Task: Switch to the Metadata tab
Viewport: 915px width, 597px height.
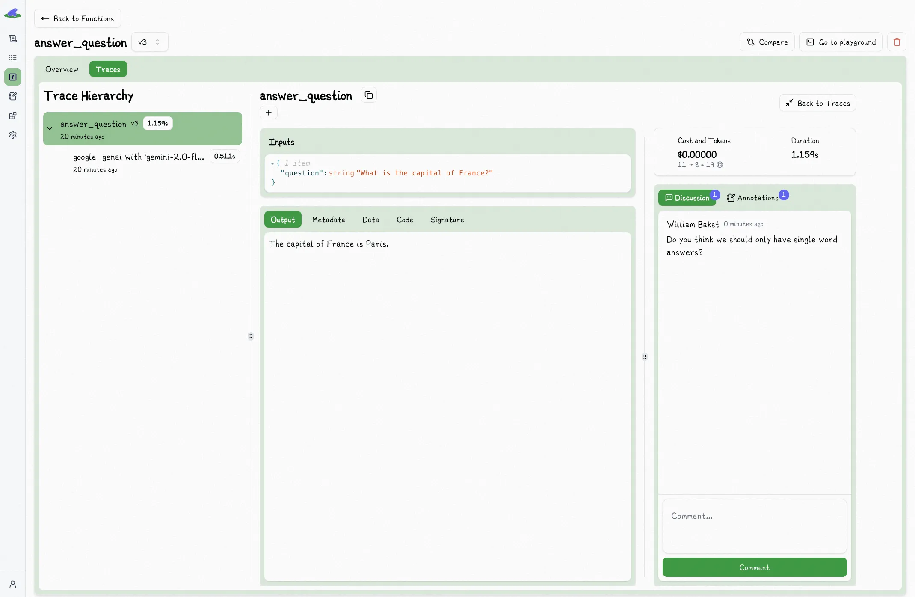Action: tap(328, 220)
